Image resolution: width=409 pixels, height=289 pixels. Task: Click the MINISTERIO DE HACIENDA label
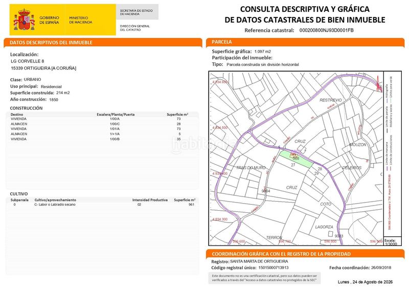[x=81, y=20]
